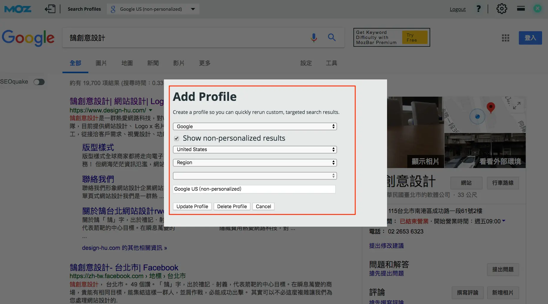Viewport: 548px width, 304px height.
Task: Switch to the 影片 search tab
Action: click(x=179, y=63)
